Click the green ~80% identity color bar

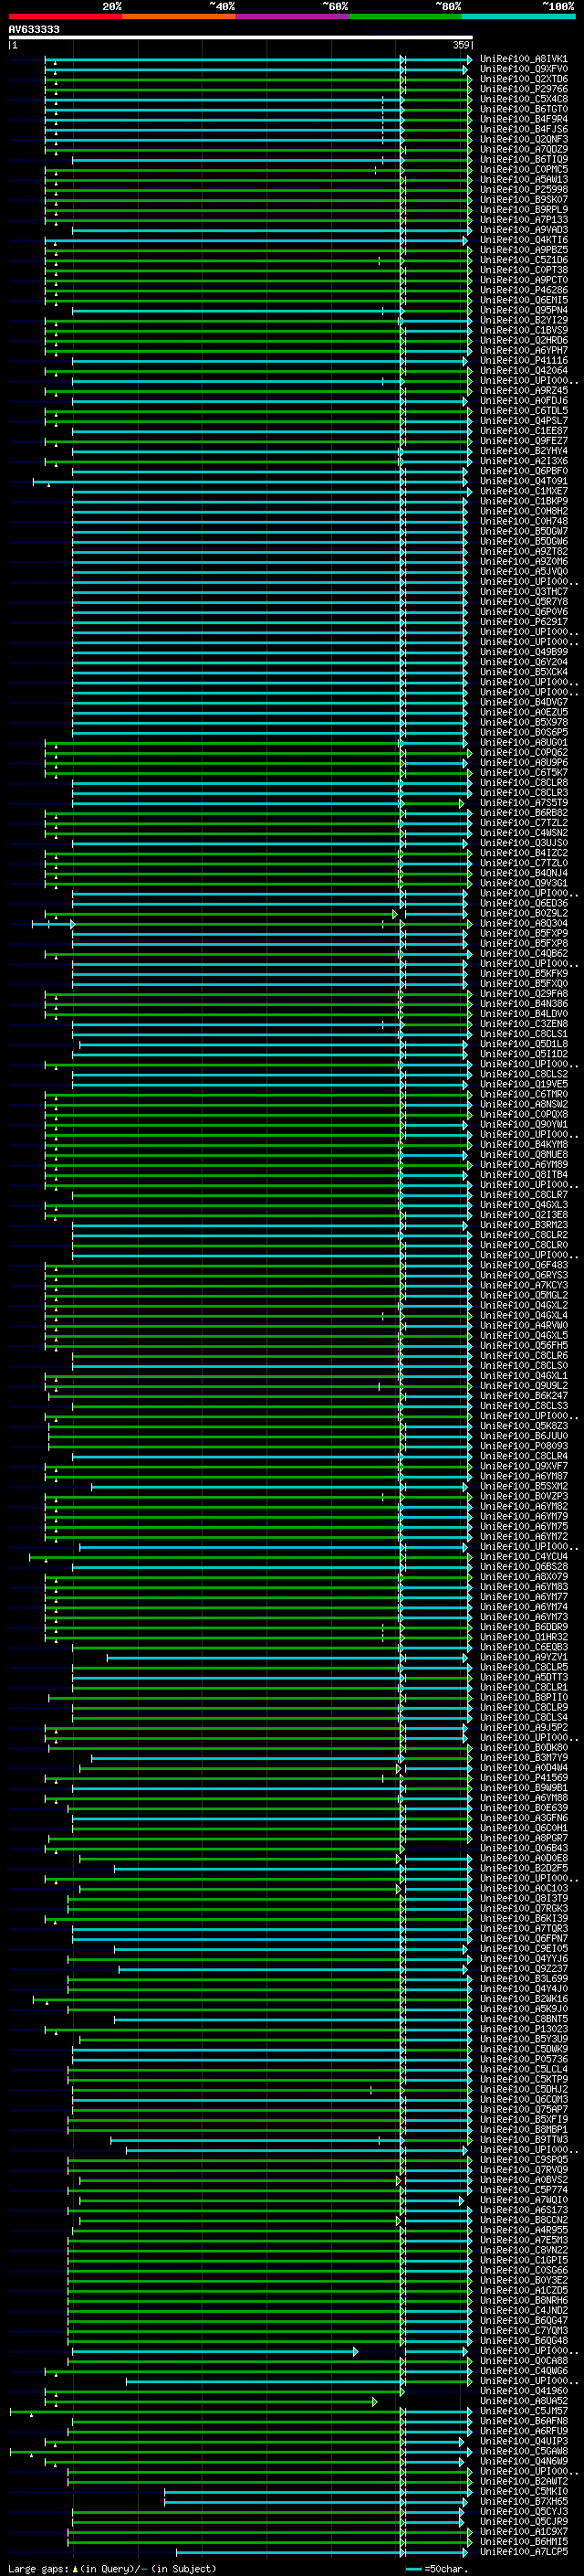click(405, 16)
